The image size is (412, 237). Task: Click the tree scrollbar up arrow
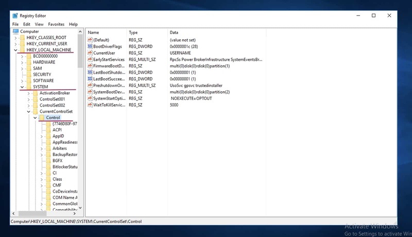point(80,31)
